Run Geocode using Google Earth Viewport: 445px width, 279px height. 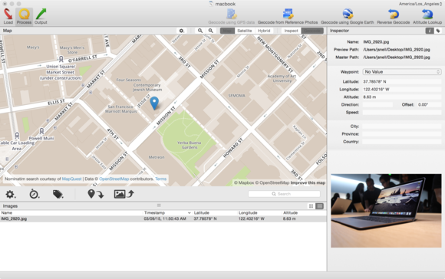[x=347, y=16]
